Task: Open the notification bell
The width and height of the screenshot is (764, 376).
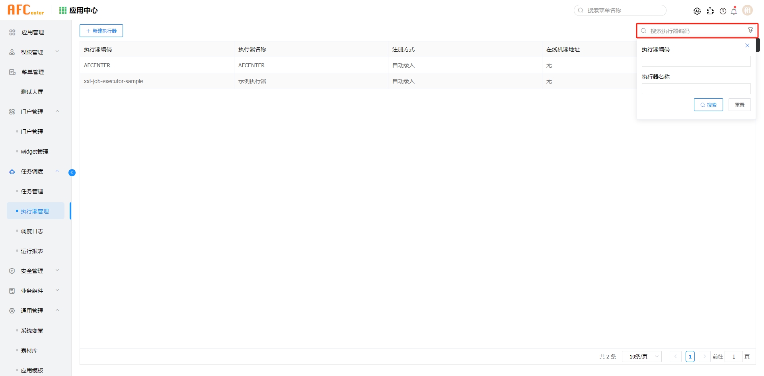Action: click(734, 11)
